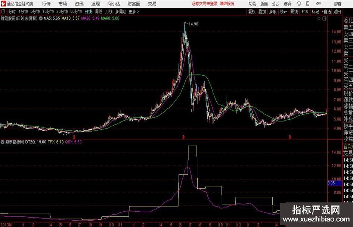Click the MA20: 5.49 value label
The image size is (353, 227).
pyautogui.click(x=90, y=18)
